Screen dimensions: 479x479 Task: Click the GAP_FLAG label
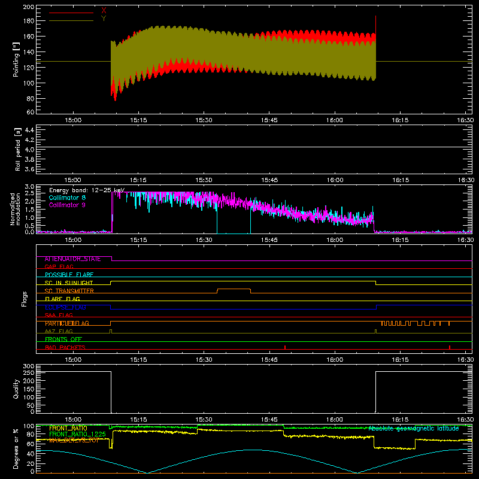(59, 266)
